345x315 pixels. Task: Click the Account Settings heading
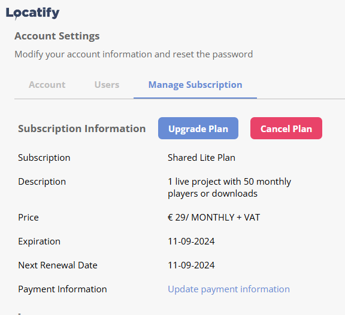(x=57, y=36)
